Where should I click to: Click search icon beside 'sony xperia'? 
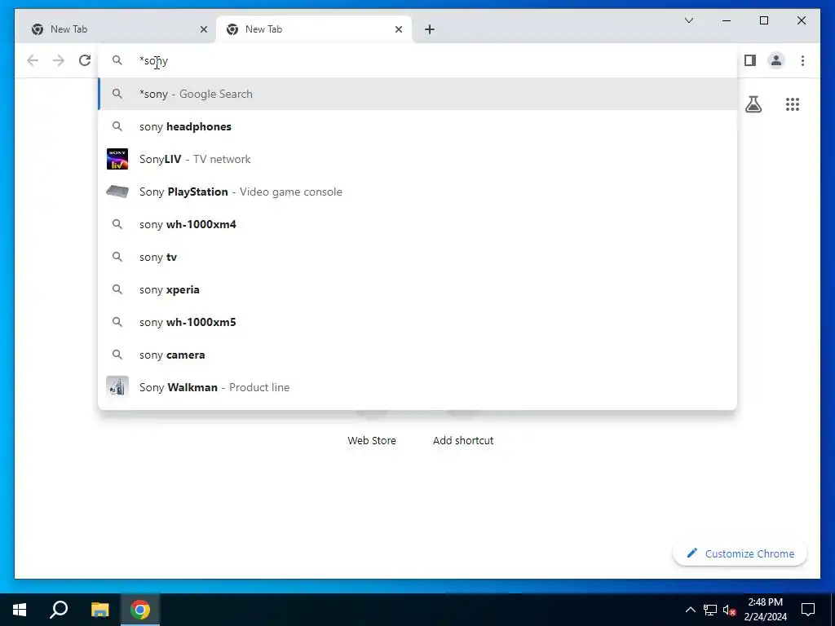pyautogui.click(x=117, y=289)
